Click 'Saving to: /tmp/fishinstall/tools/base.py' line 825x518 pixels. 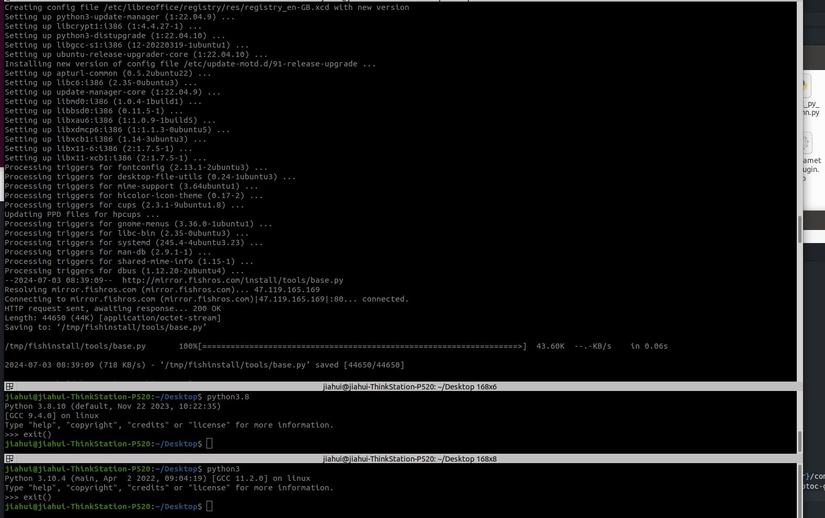click(x=106, y=327)
